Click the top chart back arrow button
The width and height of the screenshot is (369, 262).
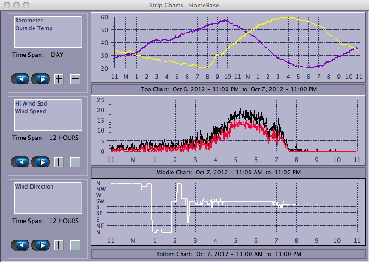[21, 79]
